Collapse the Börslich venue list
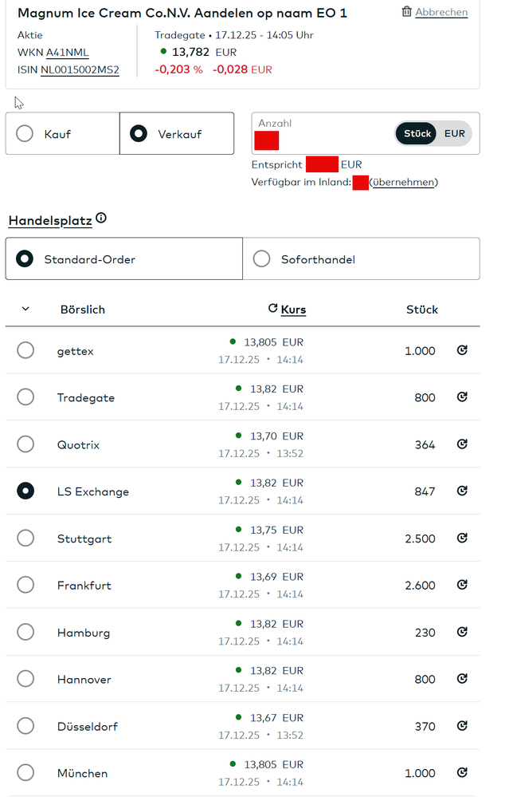505x797 pixels. (x=25, y=309)
